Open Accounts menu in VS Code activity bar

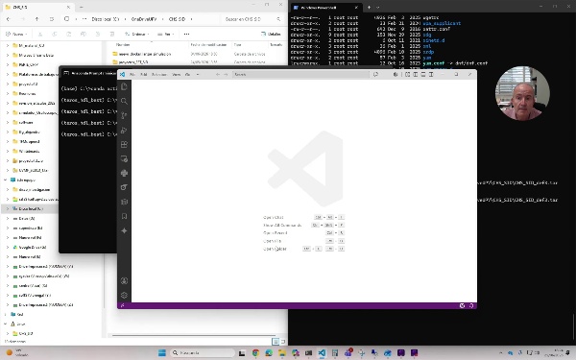pos(124,281)
